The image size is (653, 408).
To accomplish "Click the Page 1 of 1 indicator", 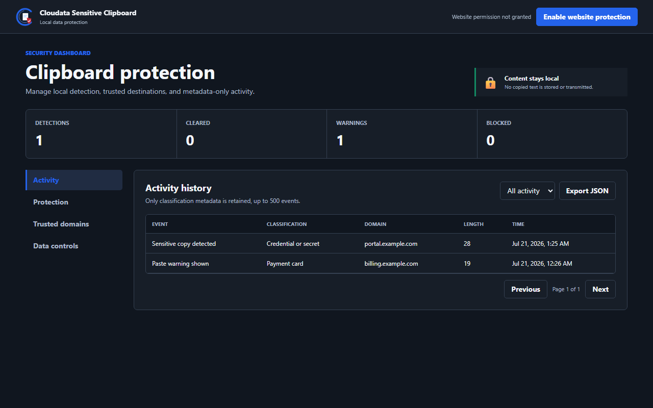I will coord(566,289).
